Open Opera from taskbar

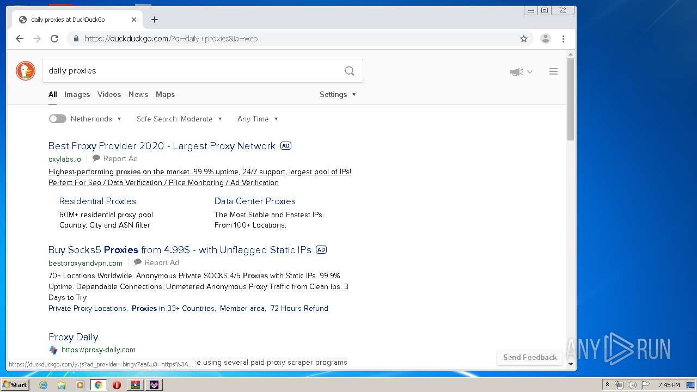(x=117, y=385)
